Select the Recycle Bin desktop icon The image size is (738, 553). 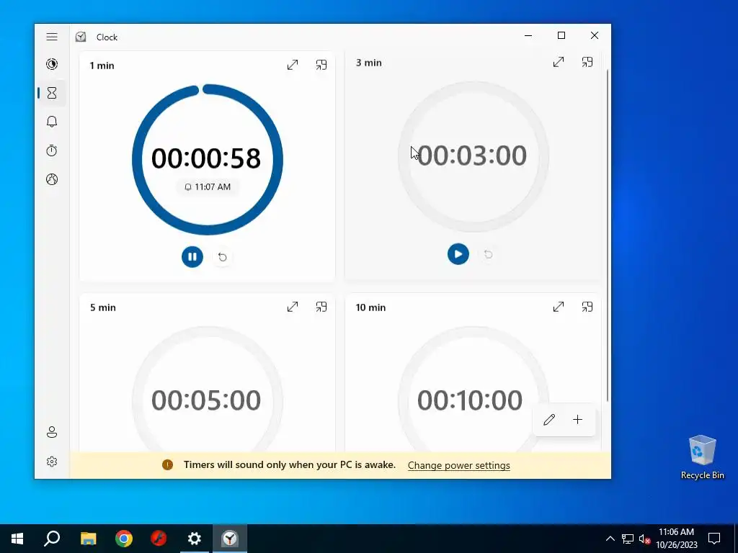click(702, 457)
